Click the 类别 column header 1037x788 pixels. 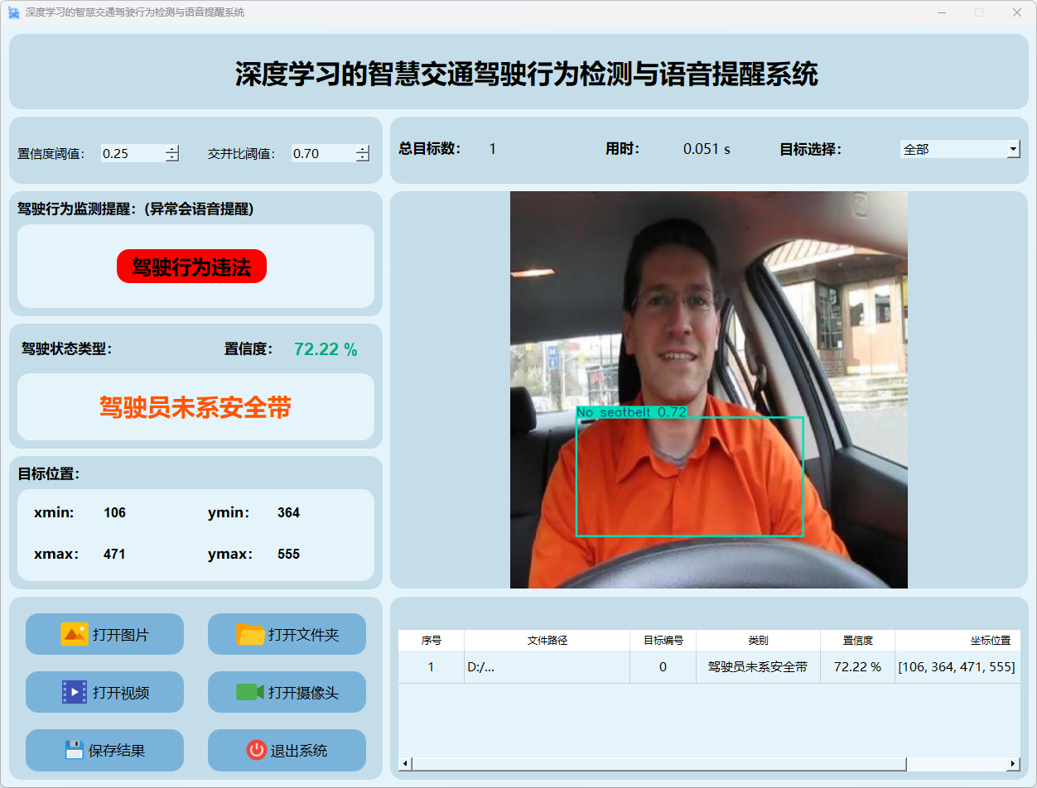757,641
